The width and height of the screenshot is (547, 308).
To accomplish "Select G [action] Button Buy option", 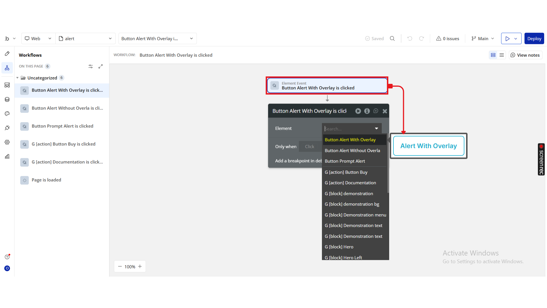I will point(346,172).
